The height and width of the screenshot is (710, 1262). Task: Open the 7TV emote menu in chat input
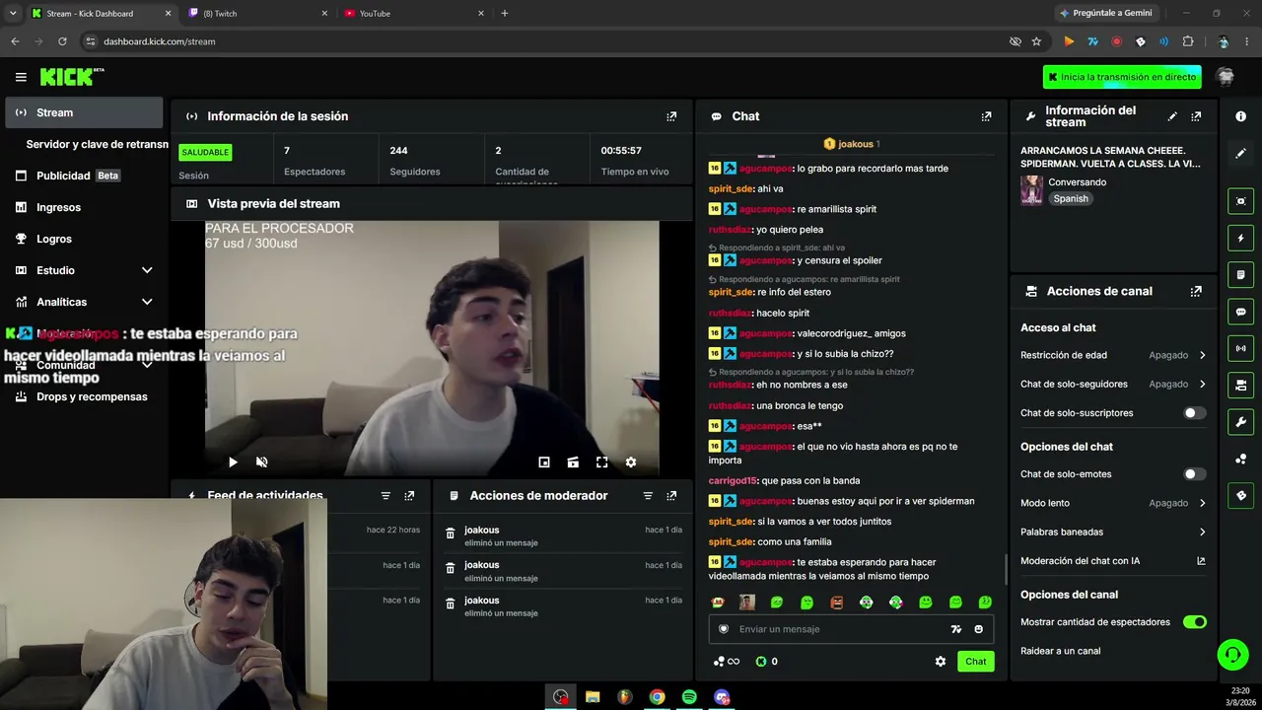955,629
